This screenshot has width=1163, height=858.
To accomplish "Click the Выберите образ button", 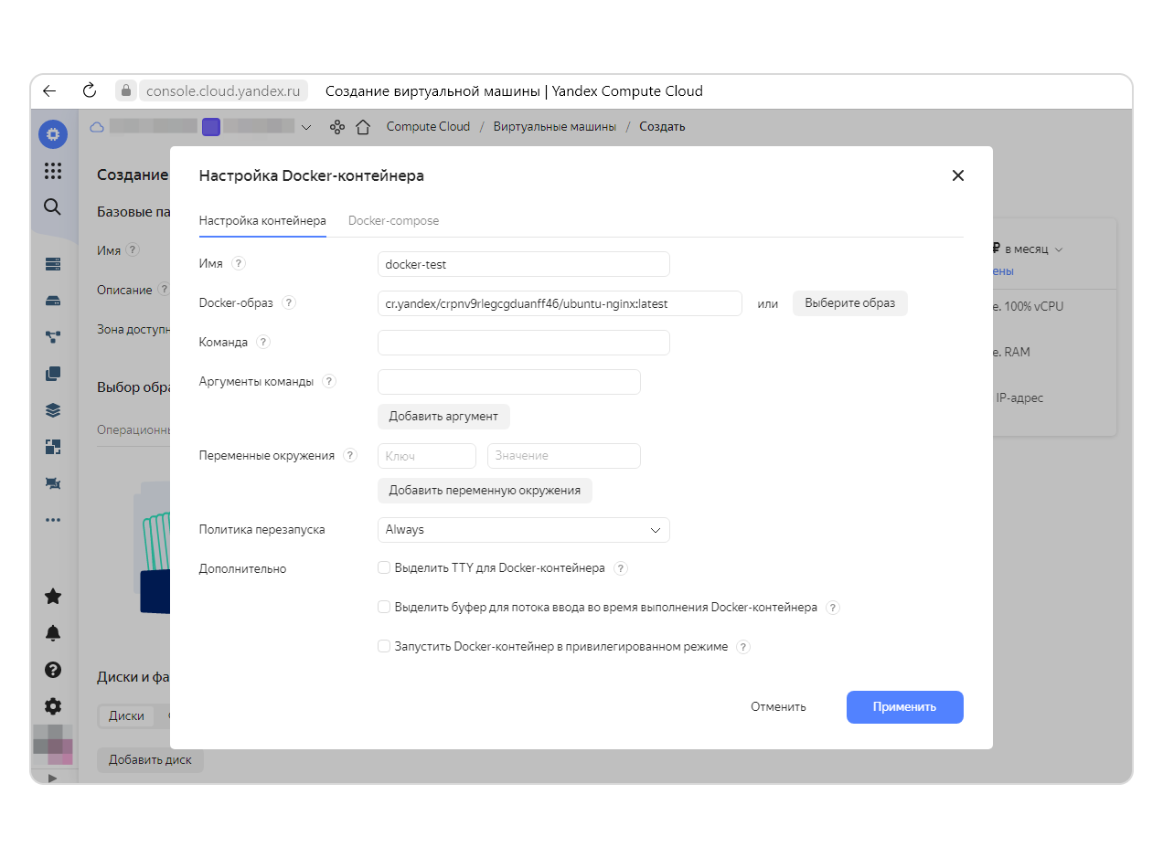I will coord(850,303).
